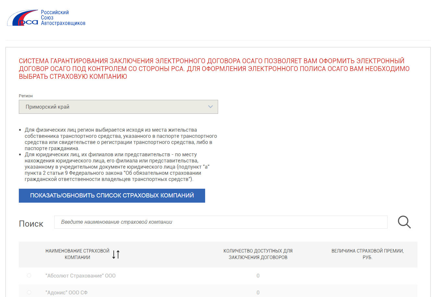This screenshot has width=433, height=297.
Task: Click the contracts count 0 for Адонис
Action: tap(258, 293)
